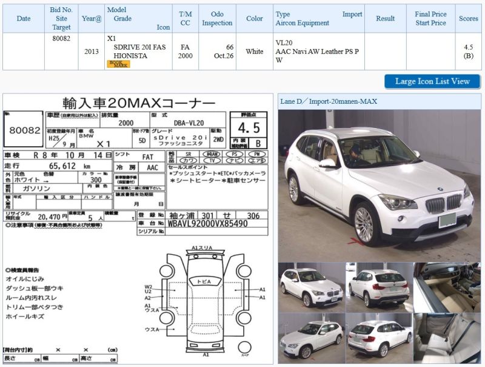Click the A1スリA mark atop diagram
The height and width of the screenshot is (367, 485).
(x=202, y=248)
